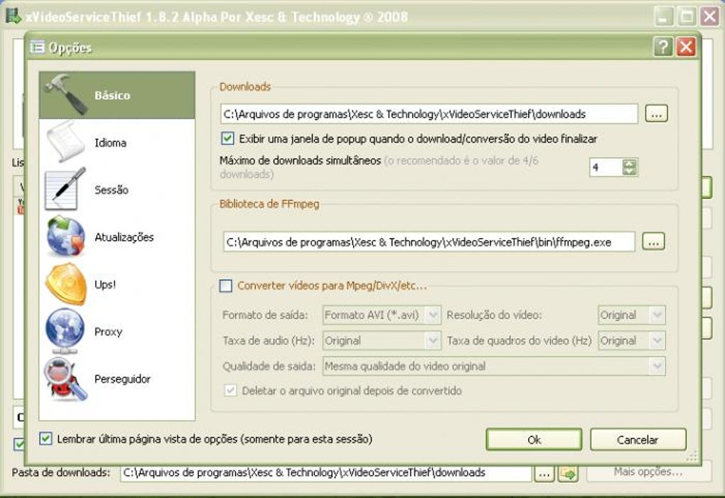Click the Downloads directory path field

pos(429,114)
